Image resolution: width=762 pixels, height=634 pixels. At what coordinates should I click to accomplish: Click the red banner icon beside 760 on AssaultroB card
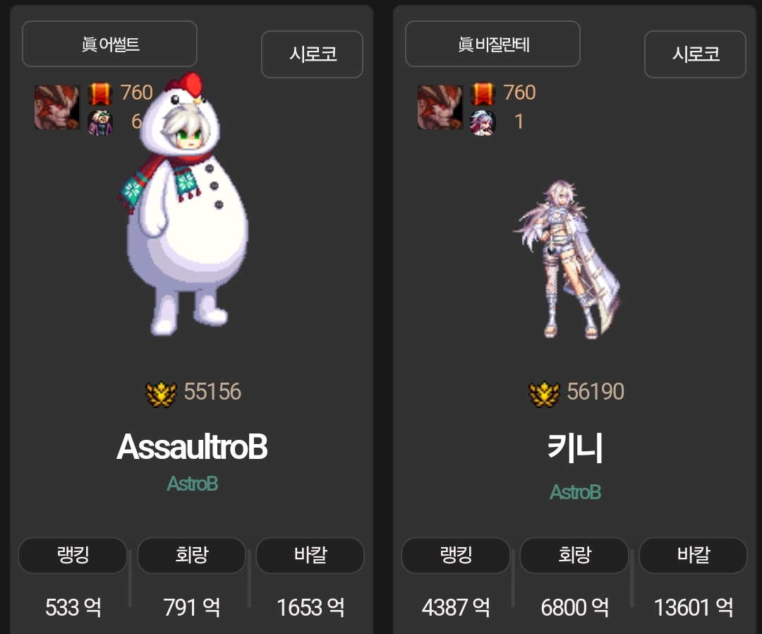[100, 94]
